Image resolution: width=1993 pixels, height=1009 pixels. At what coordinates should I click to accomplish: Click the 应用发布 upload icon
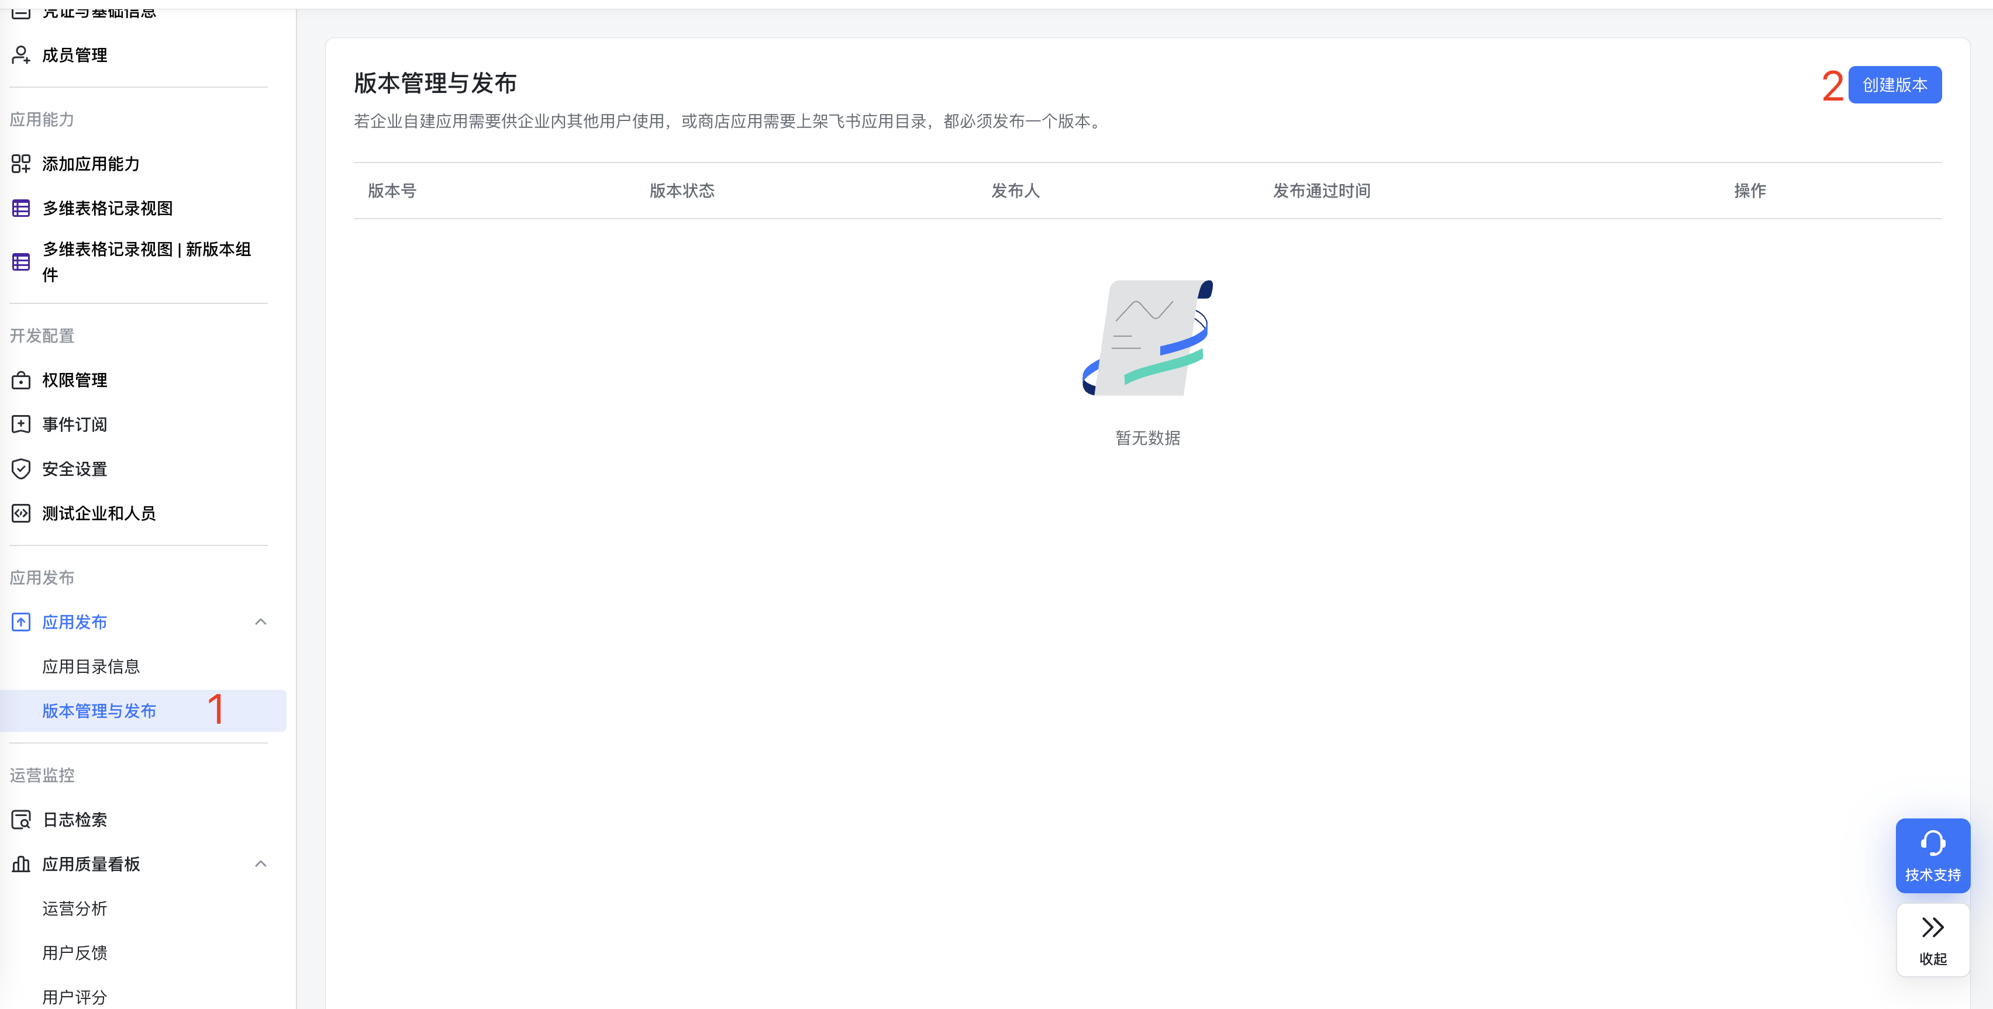point(20,621)
